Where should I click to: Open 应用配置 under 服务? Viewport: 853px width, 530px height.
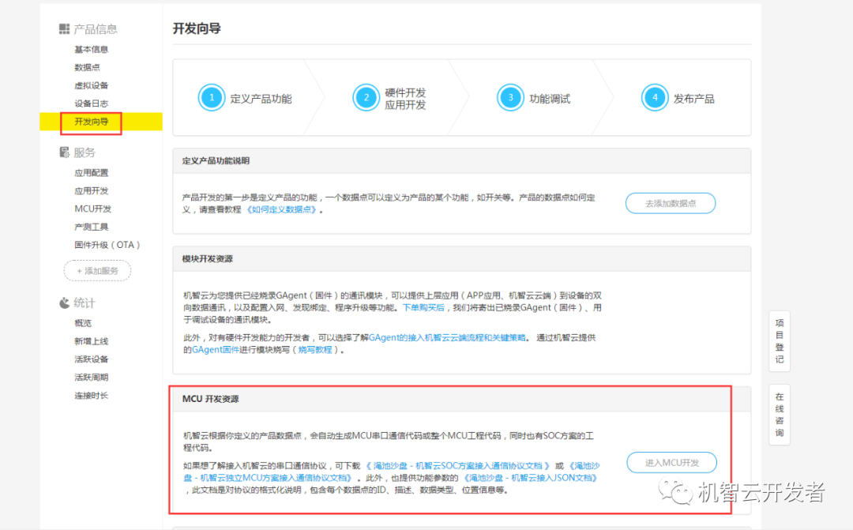(x=92, y=173)
